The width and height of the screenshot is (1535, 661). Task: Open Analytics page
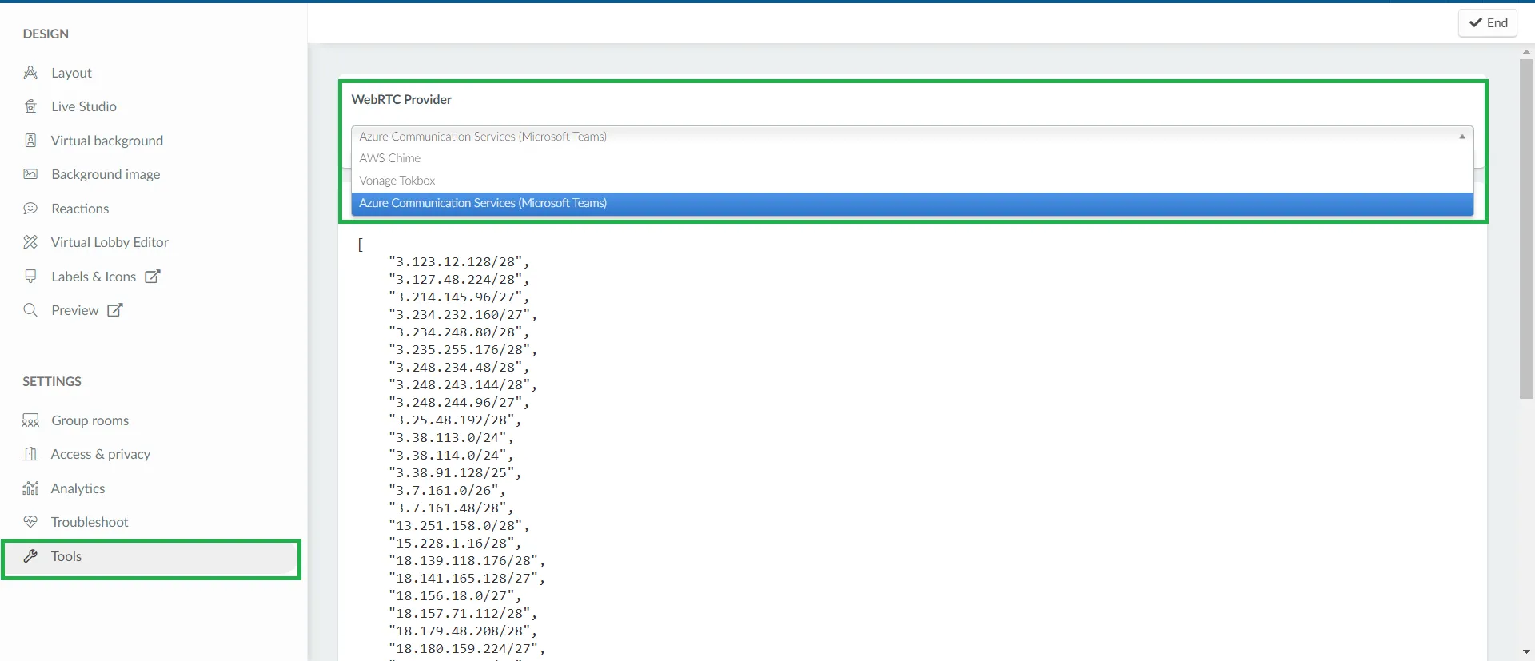78,488
